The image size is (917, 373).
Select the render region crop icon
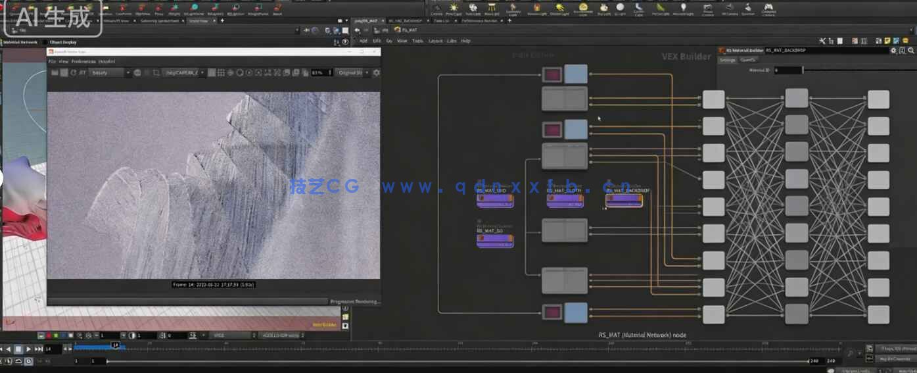(x=156, y=73)
